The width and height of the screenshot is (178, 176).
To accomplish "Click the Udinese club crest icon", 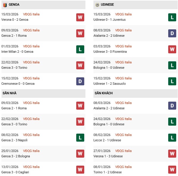I will (x=97, y=5).
